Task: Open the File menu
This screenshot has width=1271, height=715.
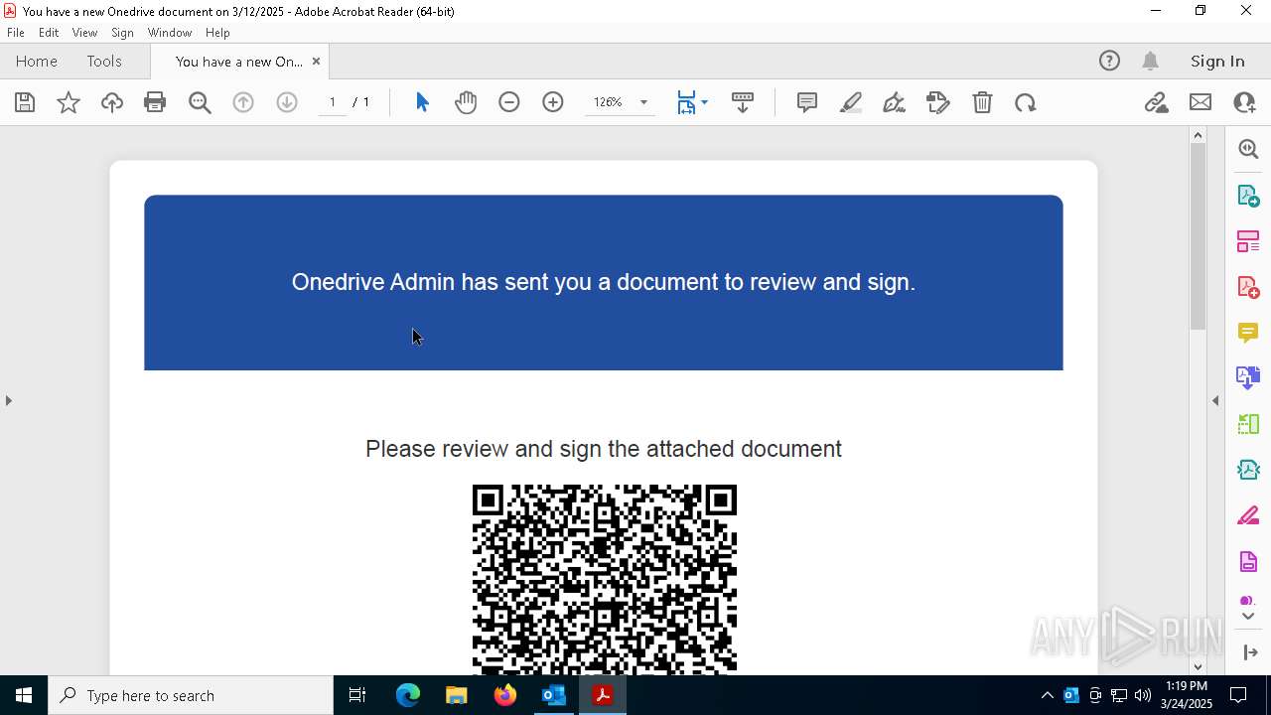Action: (x=16, y=33)
